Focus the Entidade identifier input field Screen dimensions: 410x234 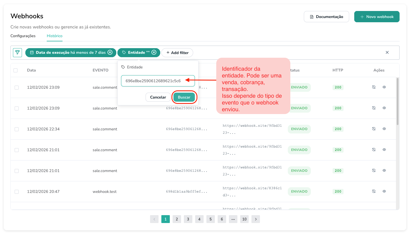pyautogui.click(x=158, y=81)
